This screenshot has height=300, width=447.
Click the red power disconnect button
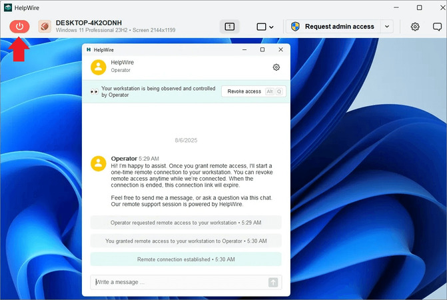19,27
